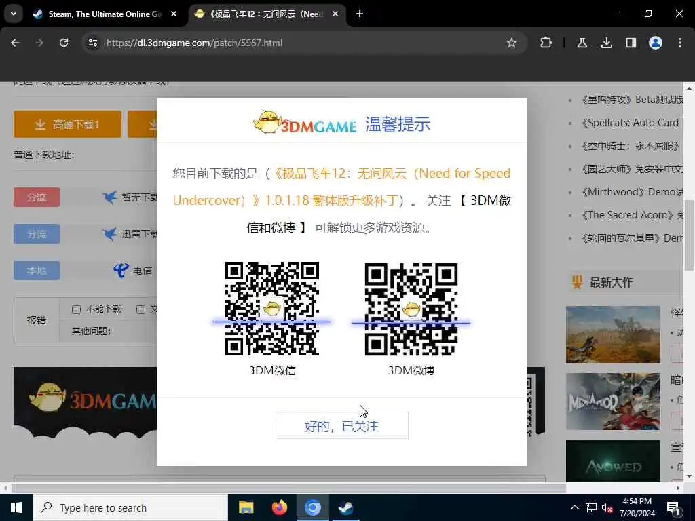Open the monster hunter game thumbnail
Screen dimensions: 695x521
613,334
